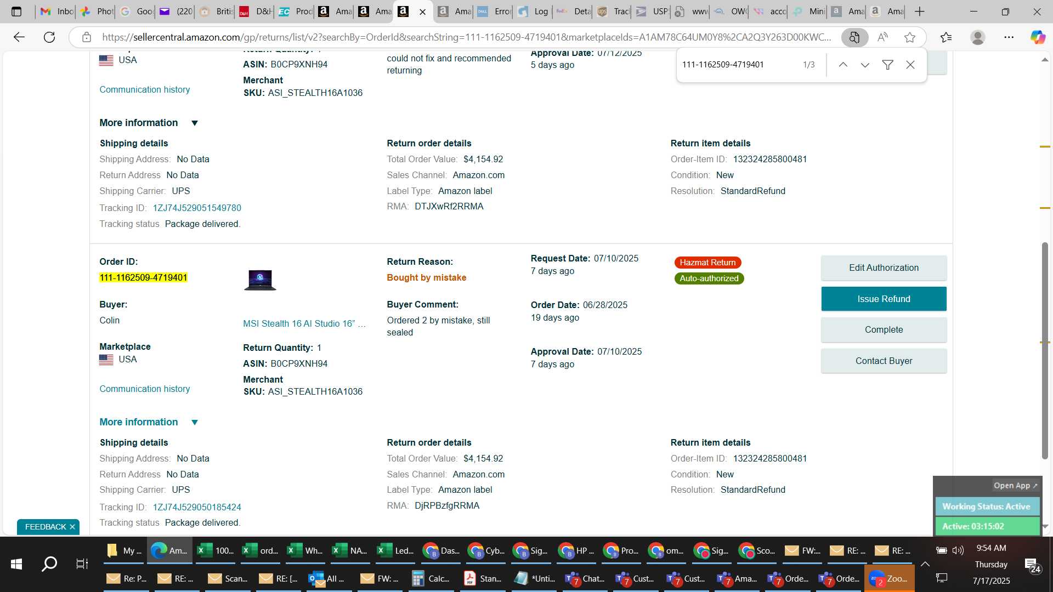This screenshot has width=1053, height=592.
Task: Open a new browser tab
Action: 920,12
